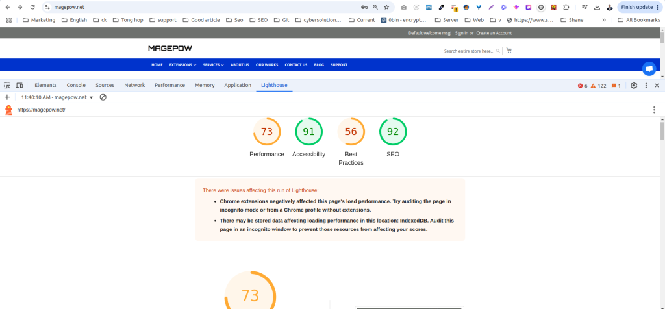Open the HOME menu item
This screenshot has height=309, width=665.
tap(157, 65)
